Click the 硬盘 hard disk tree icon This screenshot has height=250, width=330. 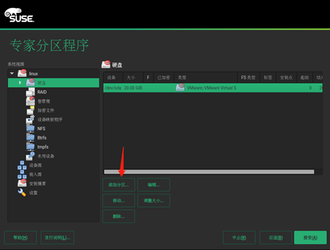point(30,82)
